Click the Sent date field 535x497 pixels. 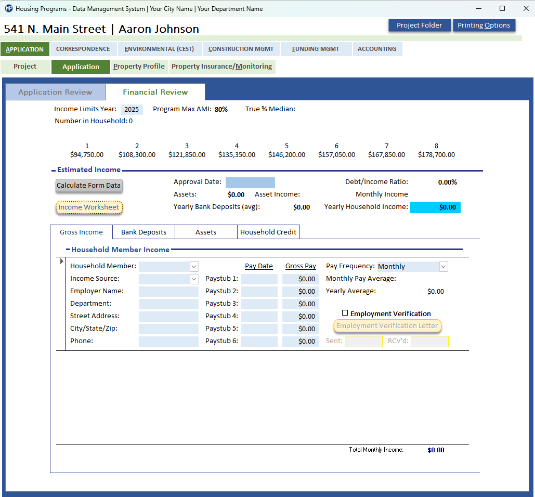point(363,342)
